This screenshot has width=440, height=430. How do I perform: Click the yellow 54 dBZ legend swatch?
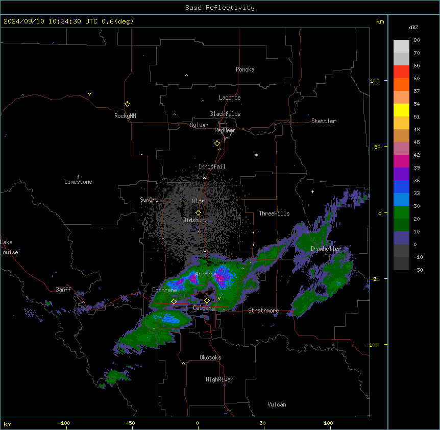[401, 110]
